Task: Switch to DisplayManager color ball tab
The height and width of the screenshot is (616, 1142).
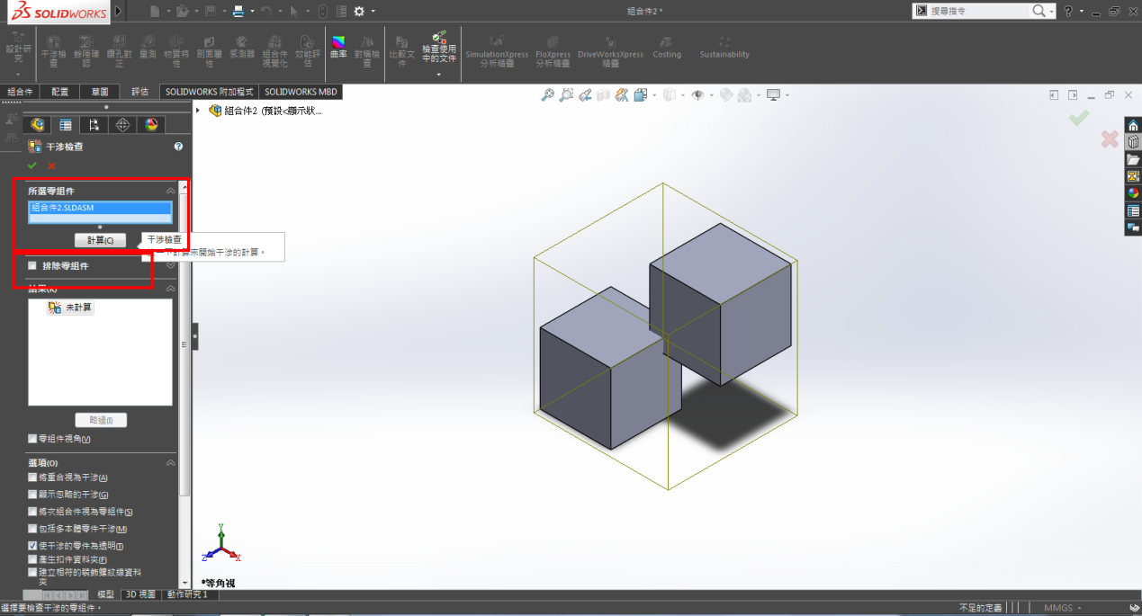Action: pos(151,125)
